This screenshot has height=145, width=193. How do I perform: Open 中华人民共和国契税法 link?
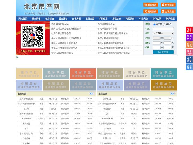click(x=62, y=53)
